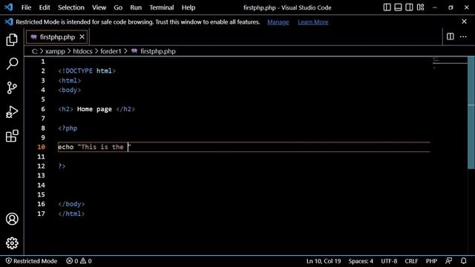The height and width of the screenshot is (267, 475).
Task: Expand the htdocs breadcrumb
Action: 82,51
